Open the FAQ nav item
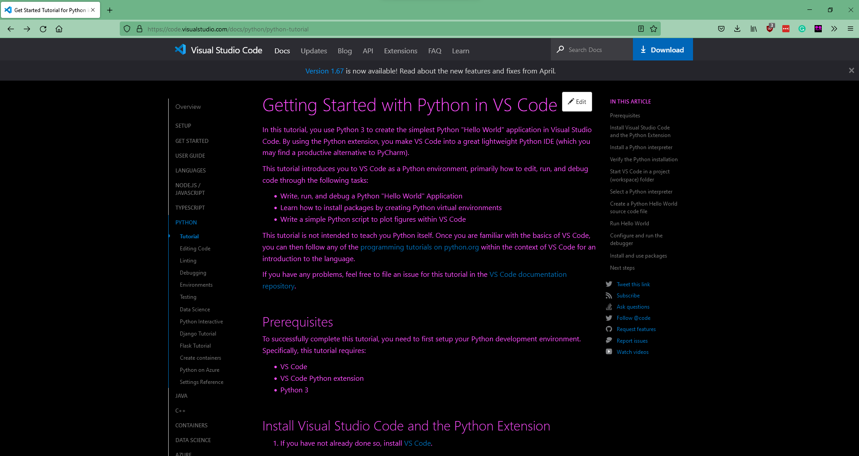 coord(435,51)
